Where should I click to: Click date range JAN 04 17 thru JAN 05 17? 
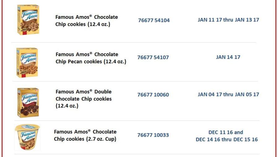tap(228, 94)
